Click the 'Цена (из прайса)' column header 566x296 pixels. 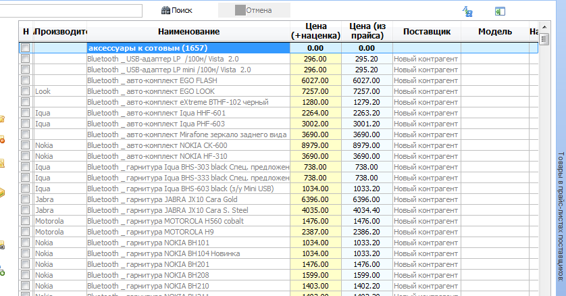click(367, 31)
